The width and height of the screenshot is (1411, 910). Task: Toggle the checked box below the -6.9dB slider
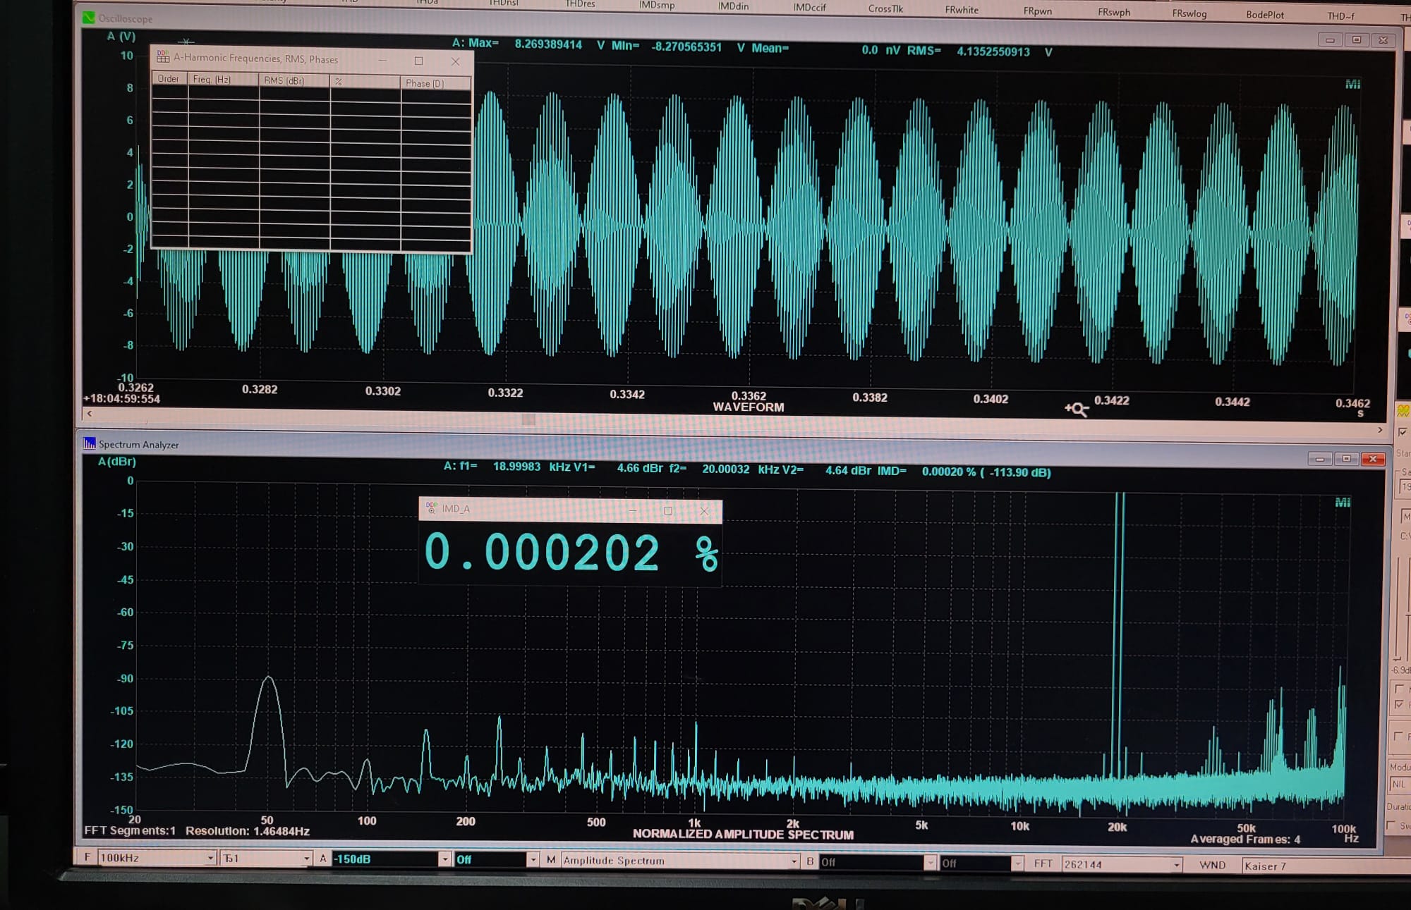click(x=1399, y=704)
